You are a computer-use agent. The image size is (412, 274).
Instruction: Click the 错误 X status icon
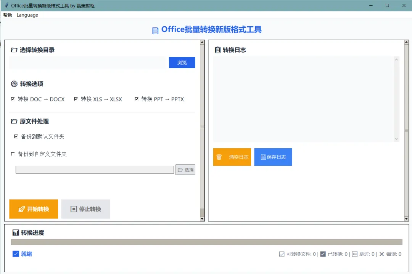(382, 254)
